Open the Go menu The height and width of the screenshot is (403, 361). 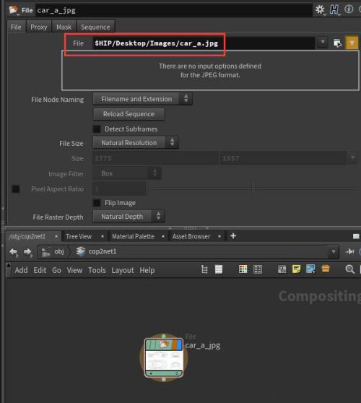pos(56,270)
